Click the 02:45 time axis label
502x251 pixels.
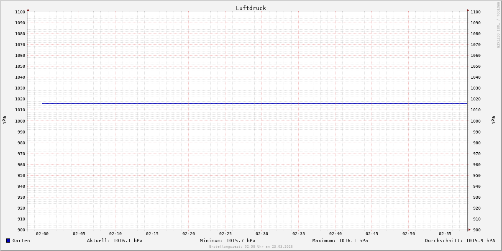372,234
